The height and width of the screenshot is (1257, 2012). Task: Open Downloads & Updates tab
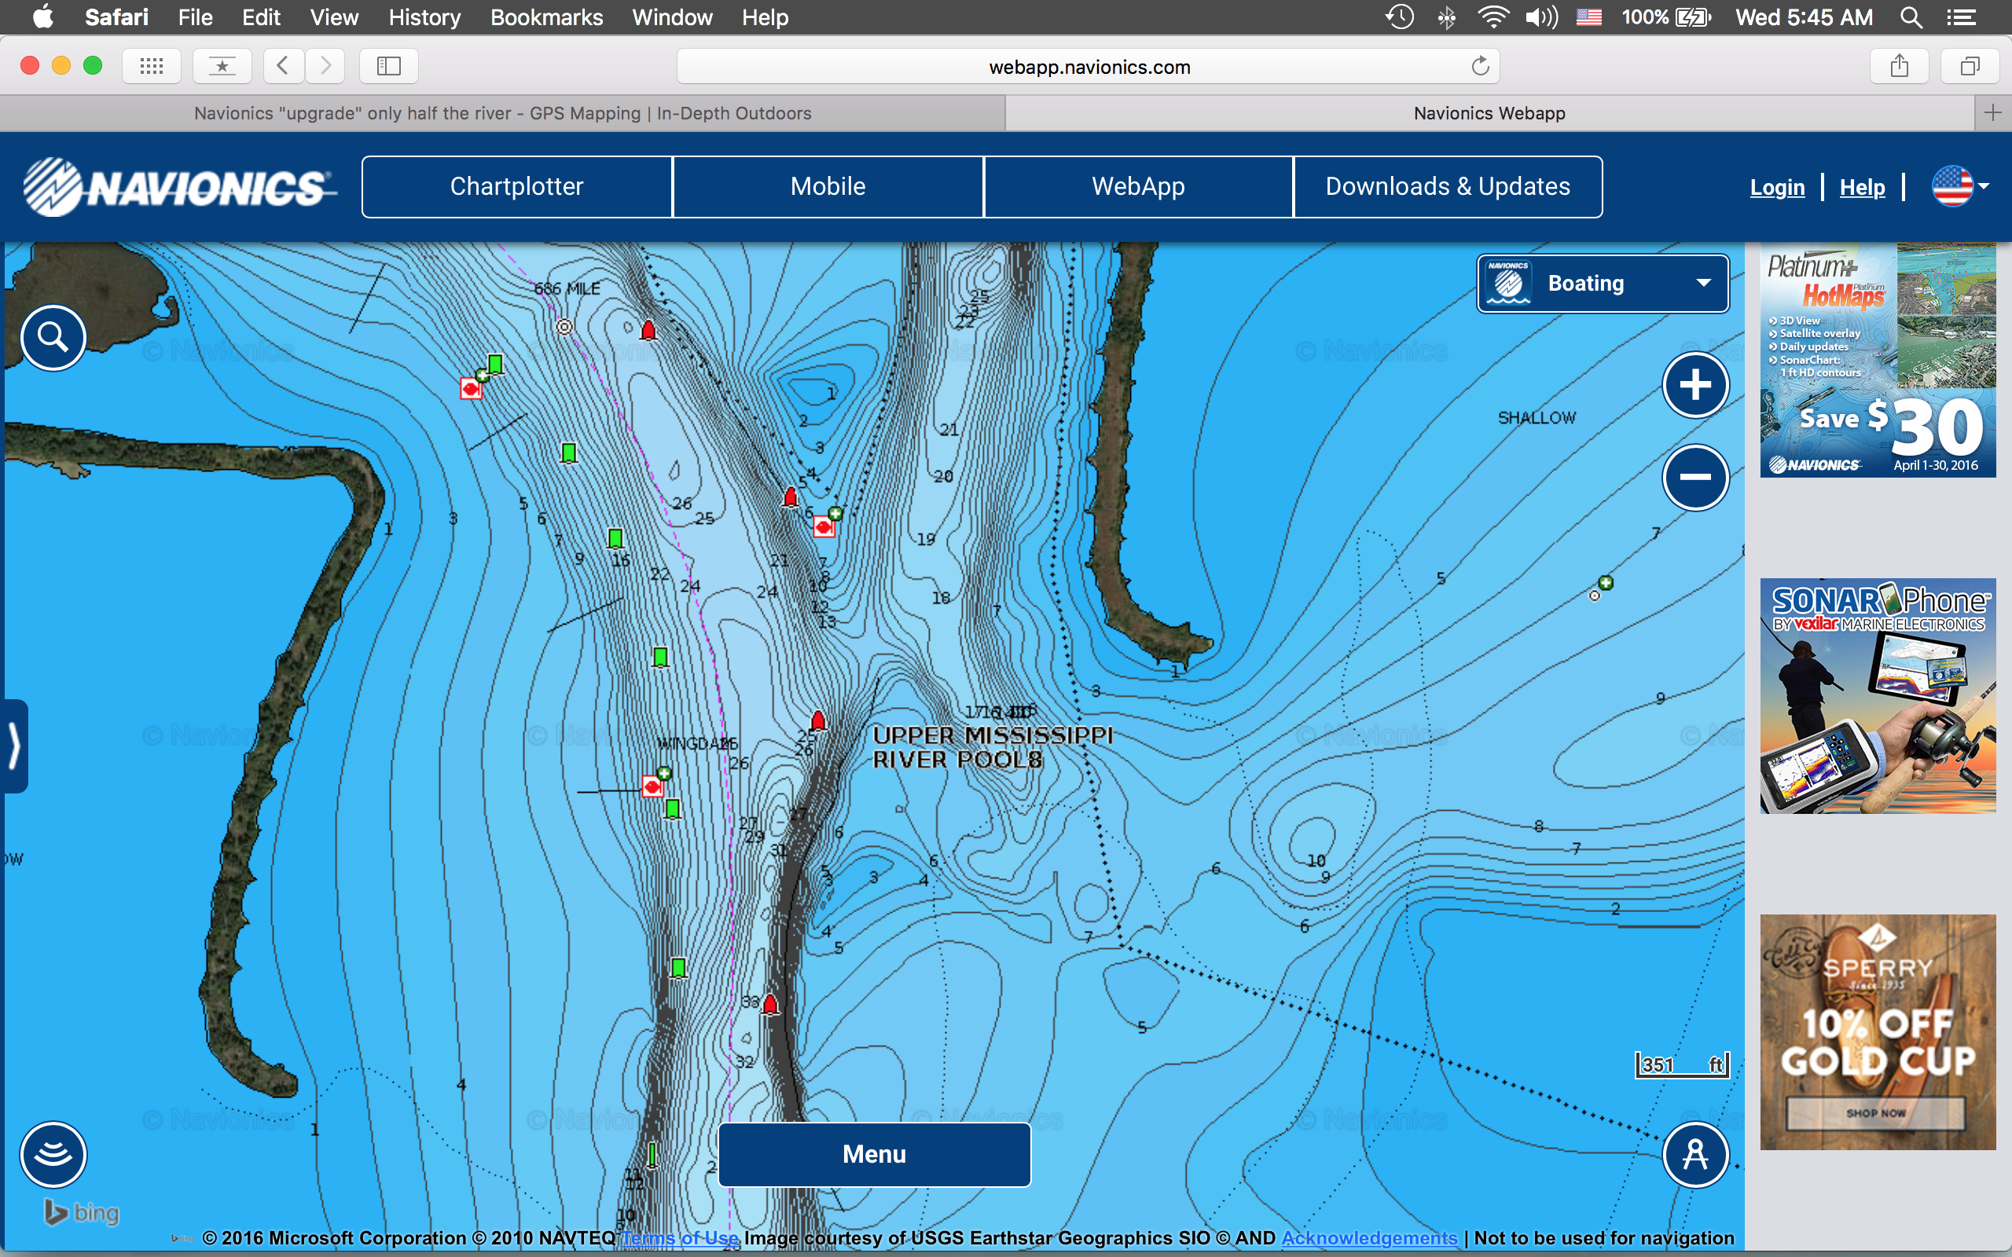1448,186
